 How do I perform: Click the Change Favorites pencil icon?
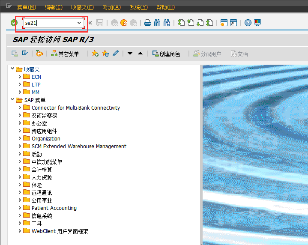point(116,54)
